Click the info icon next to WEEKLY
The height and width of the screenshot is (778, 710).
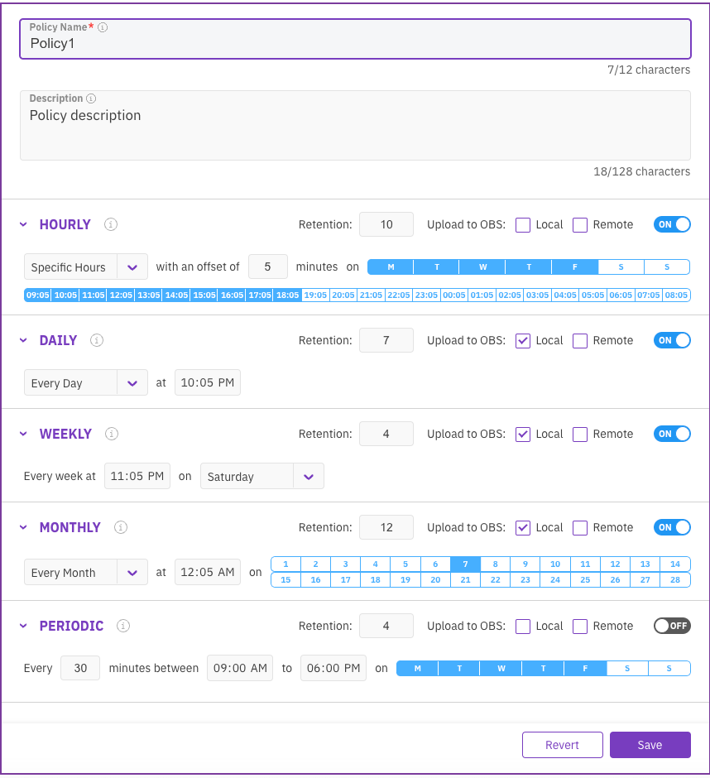(112, 434)
